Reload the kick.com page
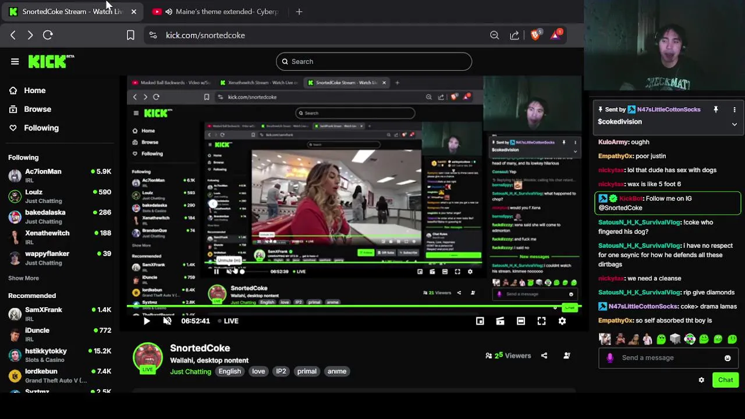This screenshot has height=419, width=745. pyautogui.click(x=48, y=35)
